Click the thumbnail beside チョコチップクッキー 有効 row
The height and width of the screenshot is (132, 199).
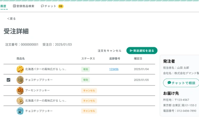pos(20,80)
